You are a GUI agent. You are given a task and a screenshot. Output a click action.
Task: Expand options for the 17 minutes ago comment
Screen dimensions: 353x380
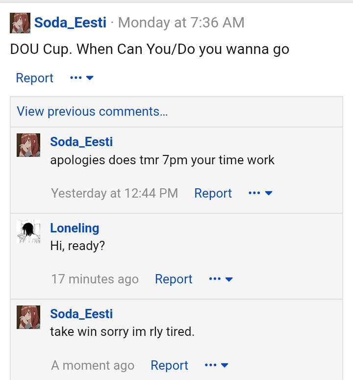coord(221,279)
